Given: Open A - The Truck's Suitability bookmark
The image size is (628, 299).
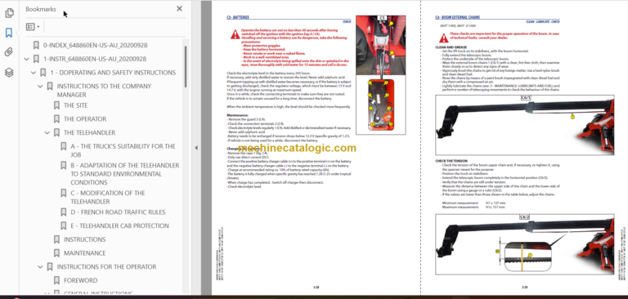Looking at the screenshot, I should (x=123, y=150).
